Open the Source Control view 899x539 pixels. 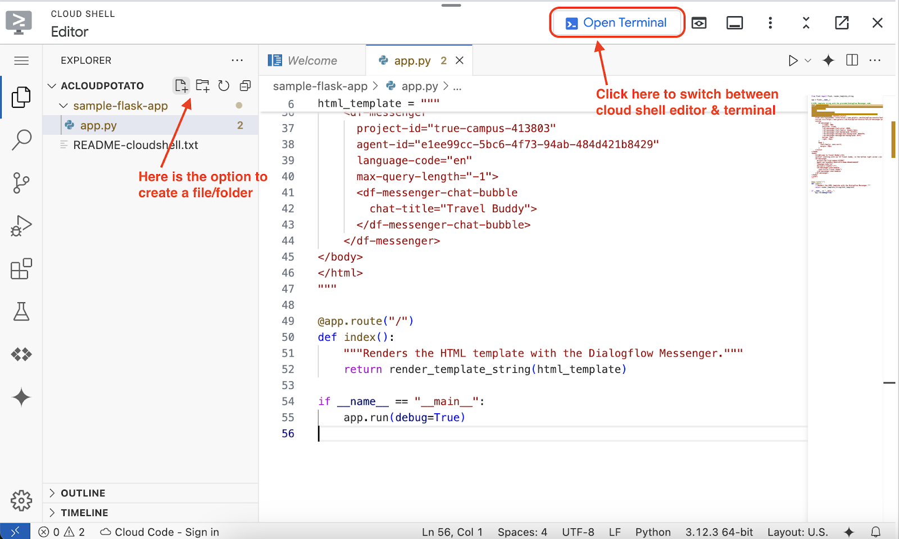(21, 182)
